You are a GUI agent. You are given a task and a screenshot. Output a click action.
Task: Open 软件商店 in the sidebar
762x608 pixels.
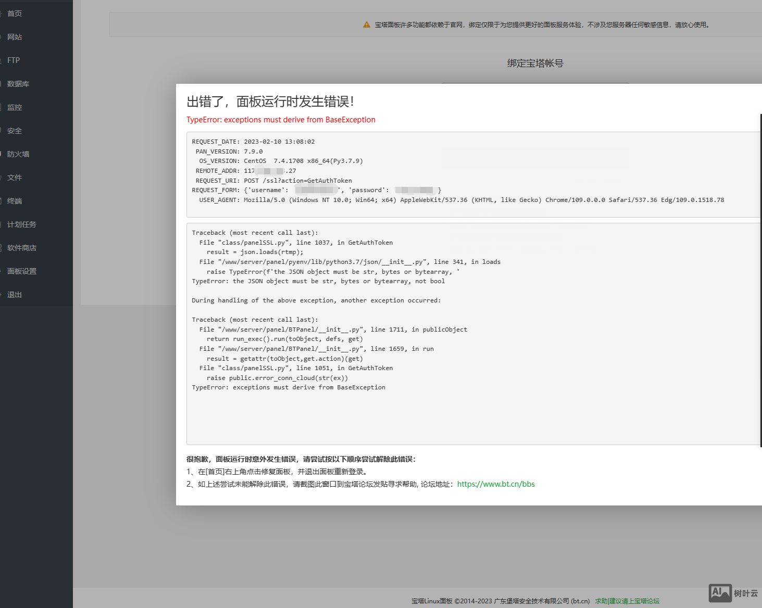[22, 248]
